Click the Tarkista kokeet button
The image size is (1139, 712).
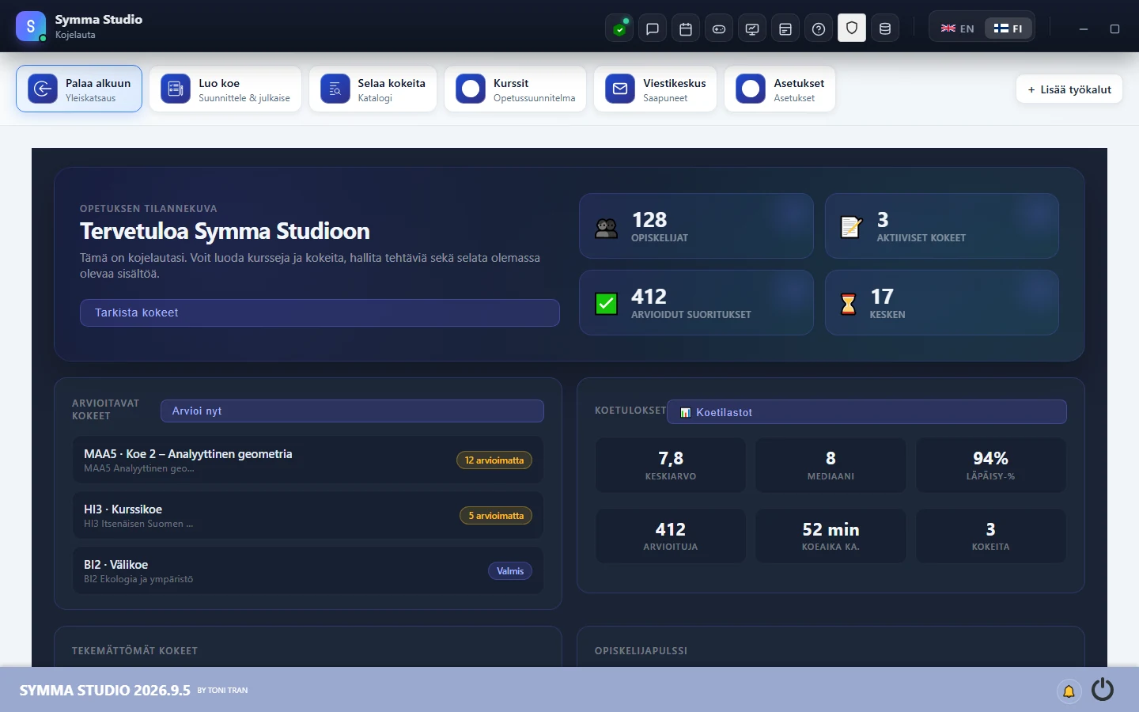pos(320,312)
